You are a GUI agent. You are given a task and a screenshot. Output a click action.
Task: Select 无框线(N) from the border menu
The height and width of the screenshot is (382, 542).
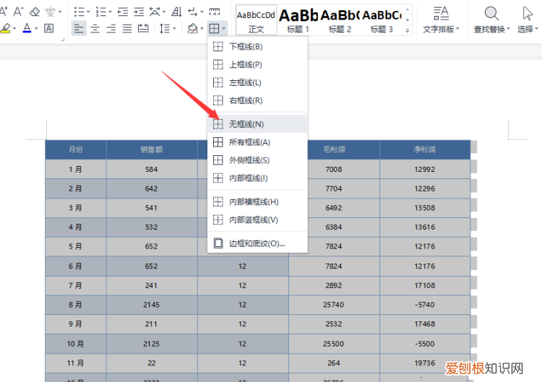point(246,124)
